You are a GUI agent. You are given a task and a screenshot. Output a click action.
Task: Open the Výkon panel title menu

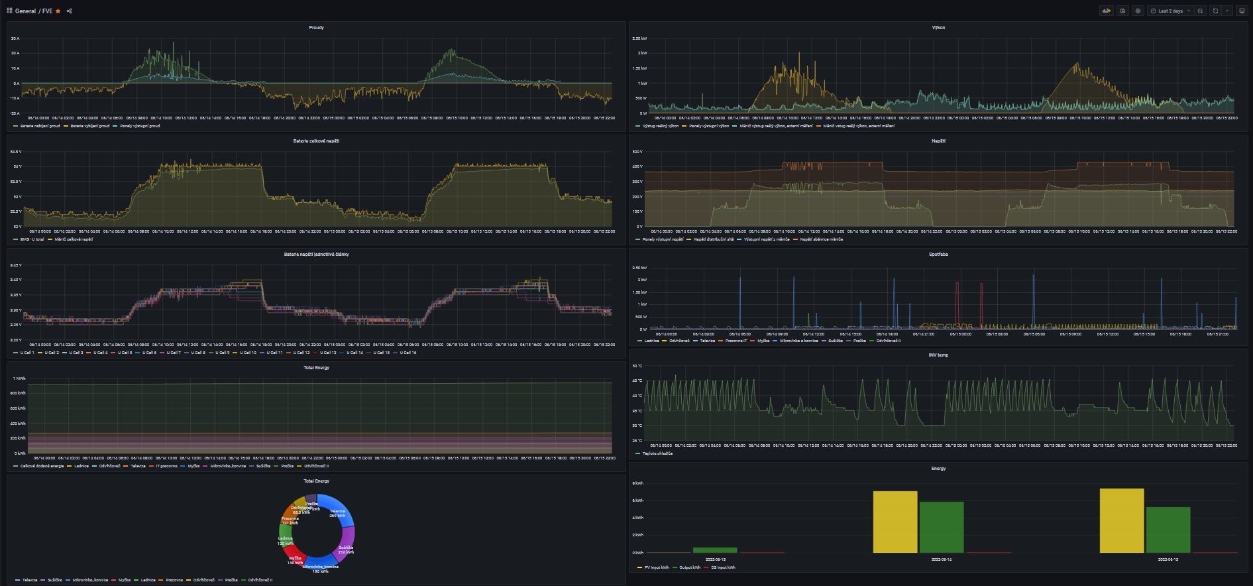[938, 28]
